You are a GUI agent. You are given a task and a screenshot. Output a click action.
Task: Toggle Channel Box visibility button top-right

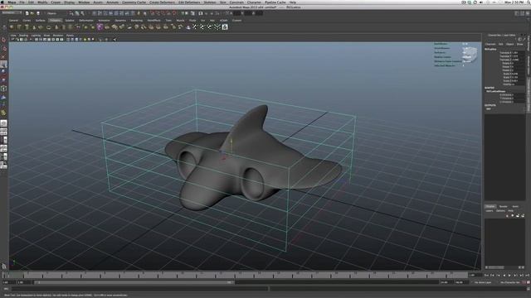pyautogui.click(x=528, y=13)
